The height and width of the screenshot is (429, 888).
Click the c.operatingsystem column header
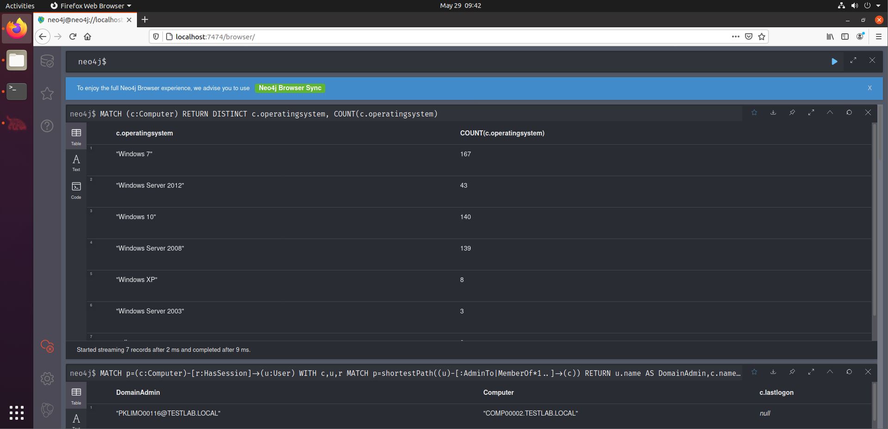144,133
